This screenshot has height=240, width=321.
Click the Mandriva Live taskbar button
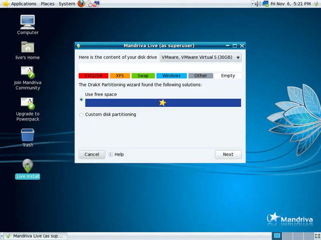[36, 236]
